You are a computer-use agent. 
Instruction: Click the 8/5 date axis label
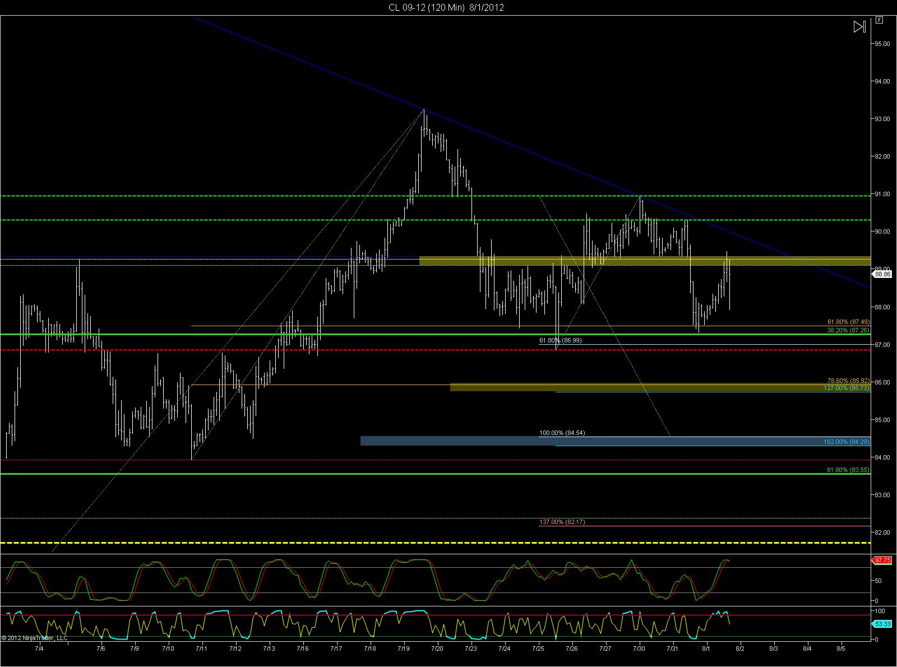coord(841,649)
